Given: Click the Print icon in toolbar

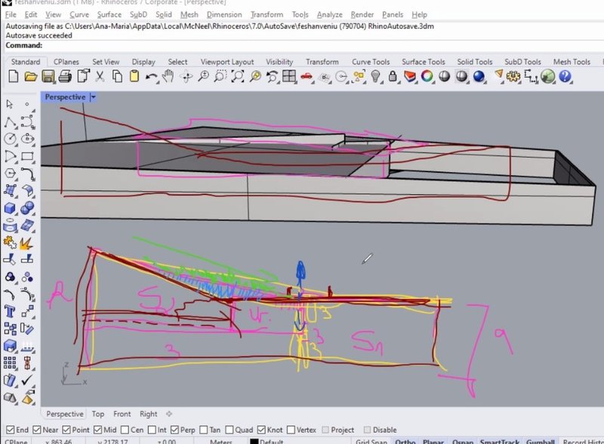Looking at the screenshot, I should pos(65,76).
